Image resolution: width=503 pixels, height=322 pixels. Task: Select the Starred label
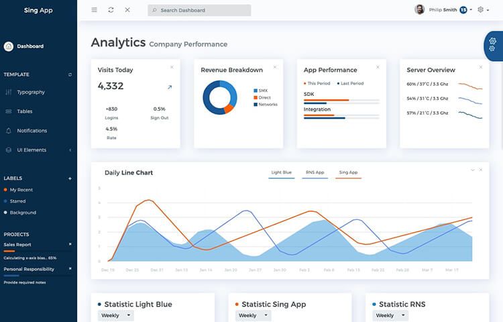(17, 201)
